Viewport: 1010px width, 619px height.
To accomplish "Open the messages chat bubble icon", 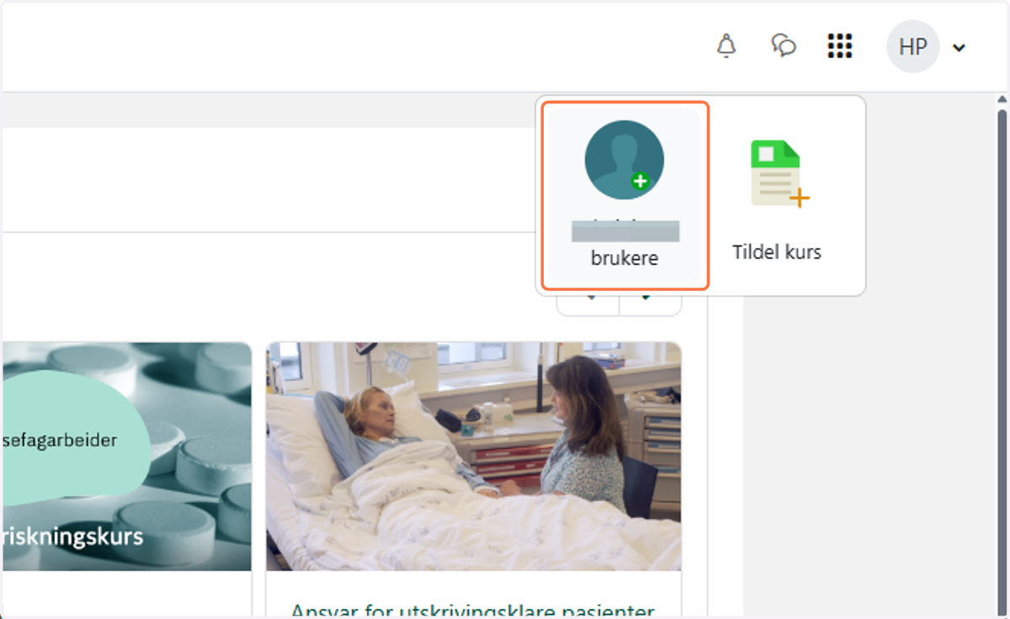I will pyautogui.click(x=784, y=45).
